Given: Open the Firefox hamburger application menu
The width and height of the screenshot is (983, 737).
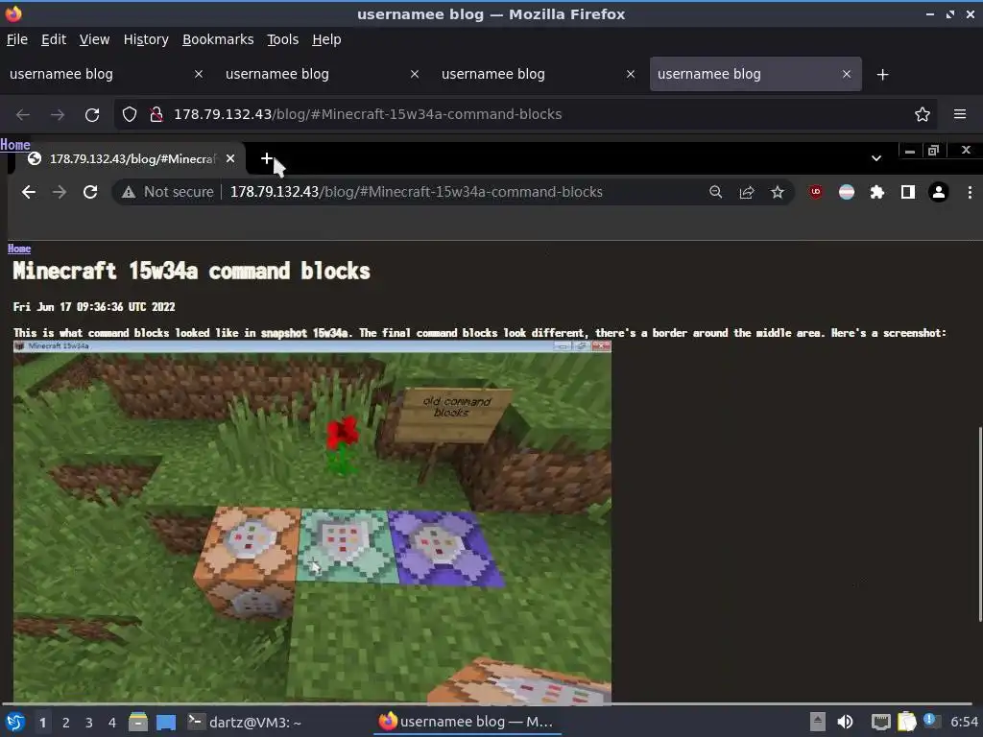Looking at the screenshot, I should point(960,114).
